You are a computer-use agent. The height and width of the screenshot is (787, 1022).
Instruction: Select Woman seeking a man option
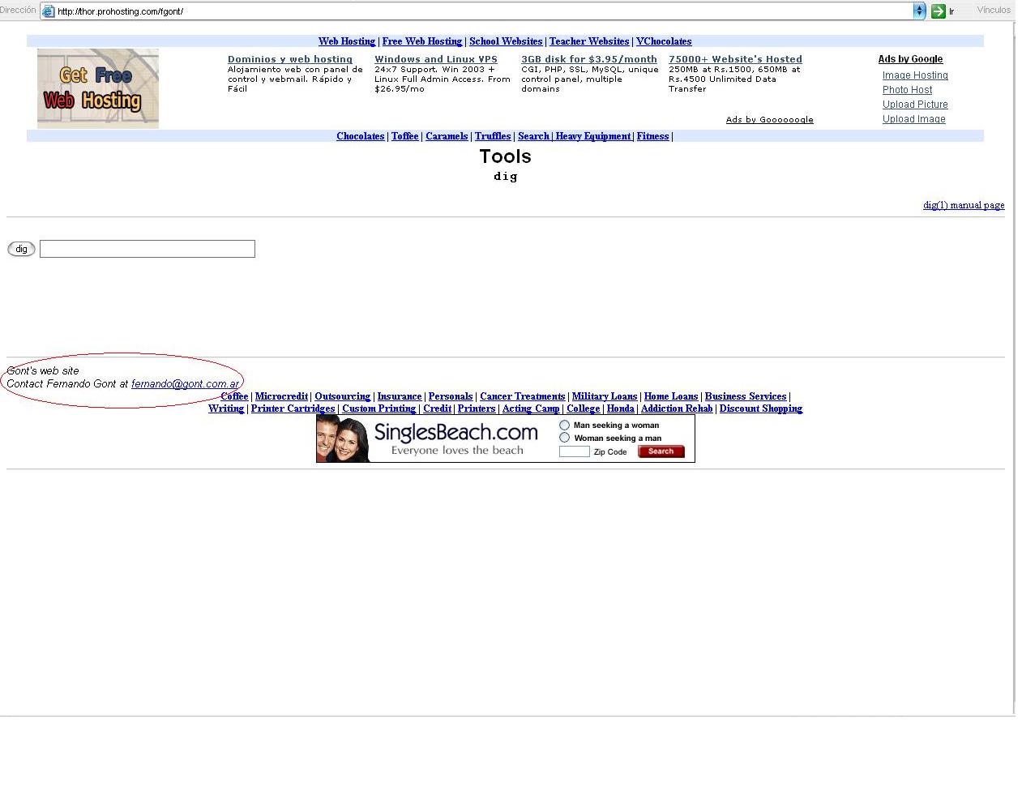pos(565,438)
